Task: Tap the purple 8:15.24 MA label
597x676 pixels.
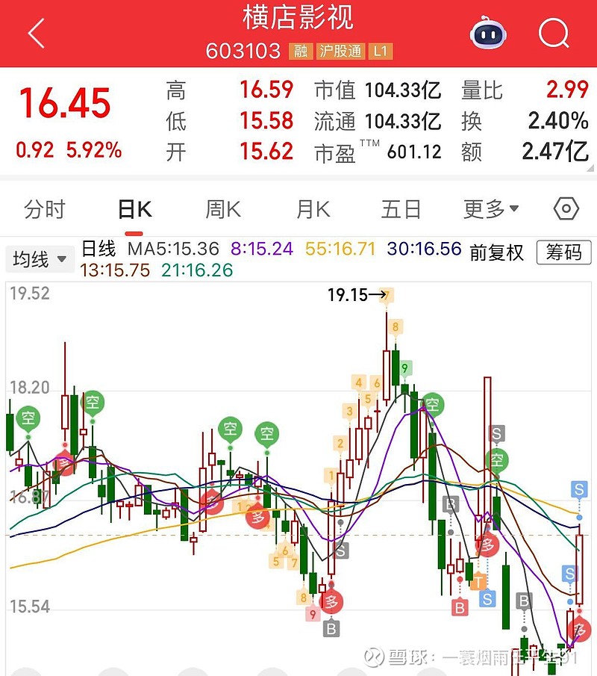Action: point(262,249)
